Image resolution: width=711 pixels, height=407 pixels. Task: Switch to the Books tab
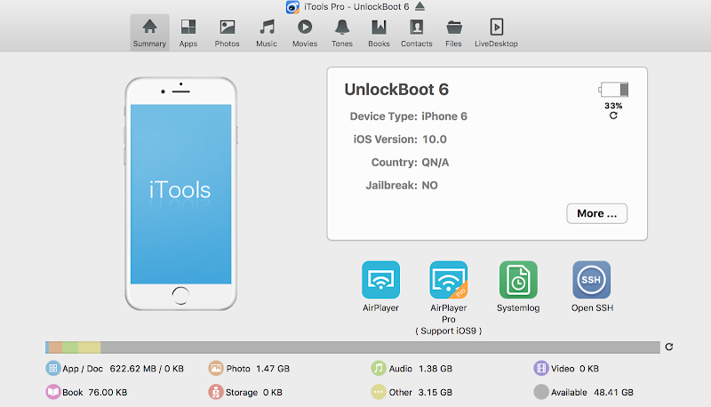(x=379, y=33)
